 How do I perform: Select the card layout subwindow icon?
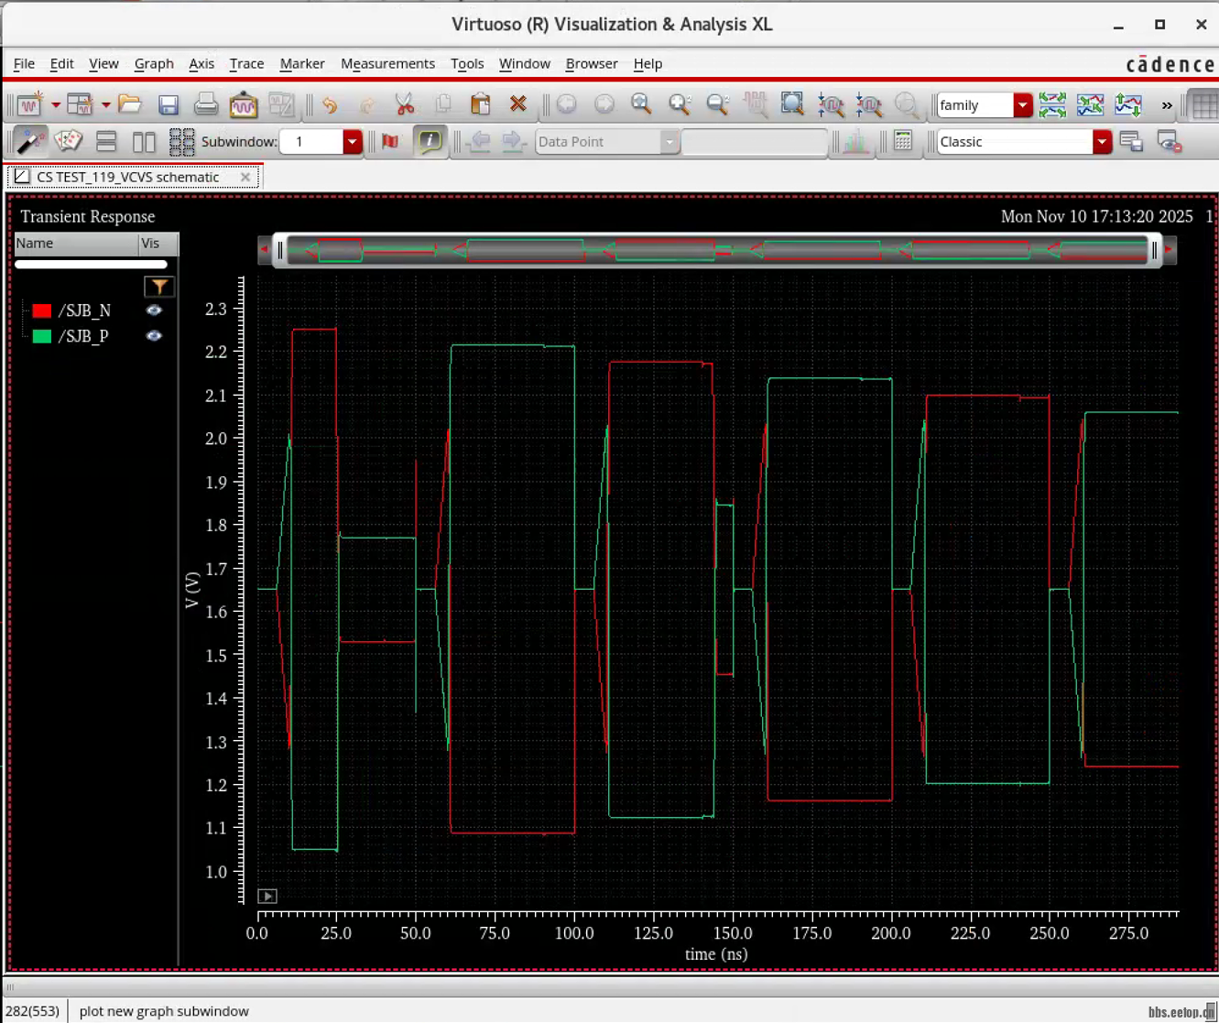69,141
